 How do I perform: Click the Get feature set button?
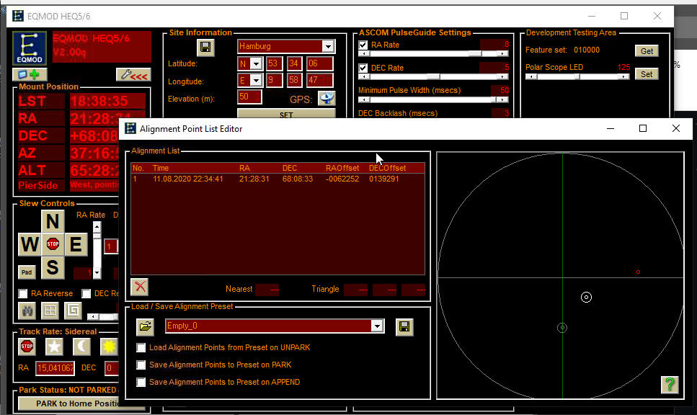click(647, 51)
